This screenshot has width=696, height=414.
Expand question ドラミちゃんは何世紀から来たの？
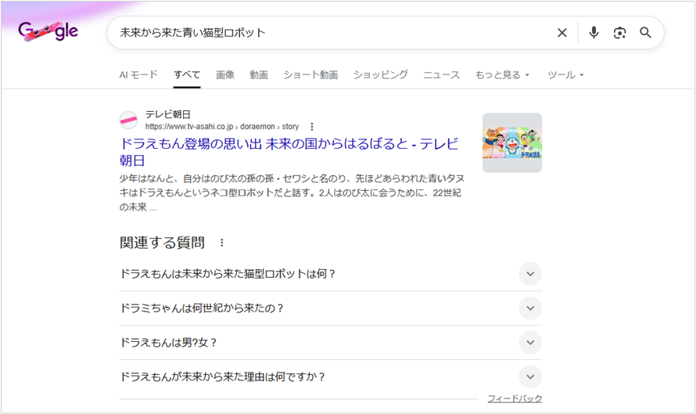tap(529, 308)
